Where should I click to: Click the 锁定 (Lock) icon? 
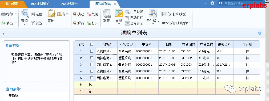75,14
